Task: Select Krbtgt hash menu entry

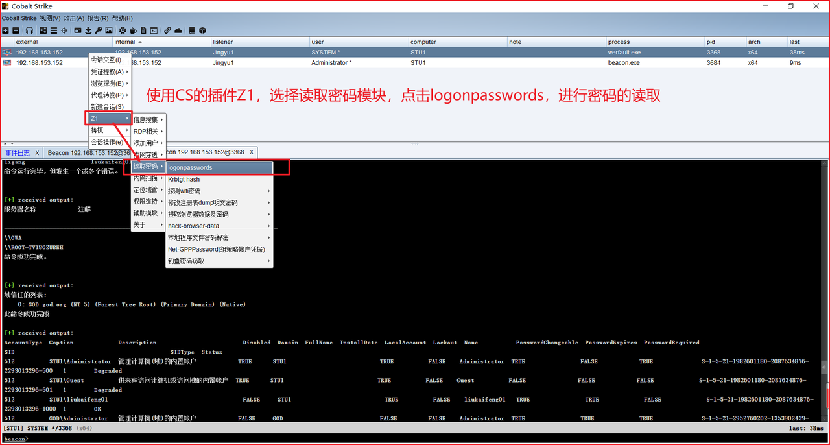Action: [219, 179]
